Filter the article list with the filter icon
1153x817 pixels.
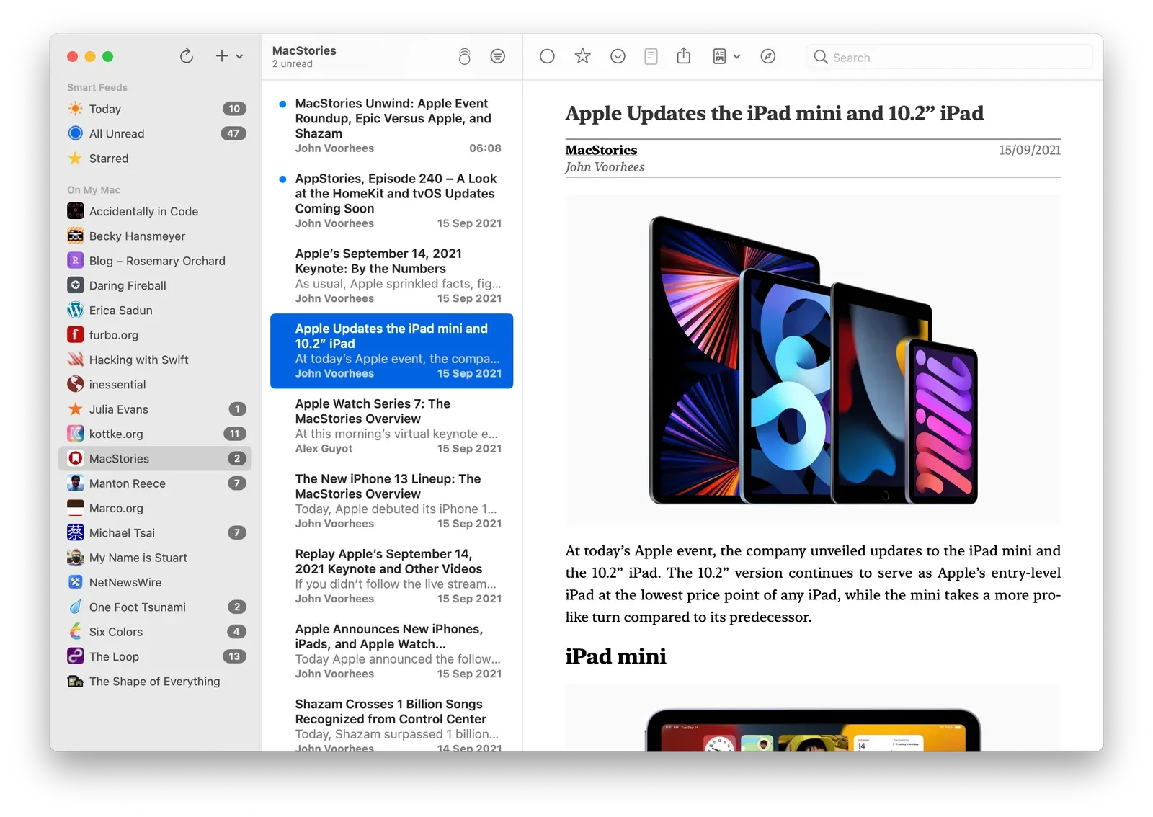click(x=498, y=56)
